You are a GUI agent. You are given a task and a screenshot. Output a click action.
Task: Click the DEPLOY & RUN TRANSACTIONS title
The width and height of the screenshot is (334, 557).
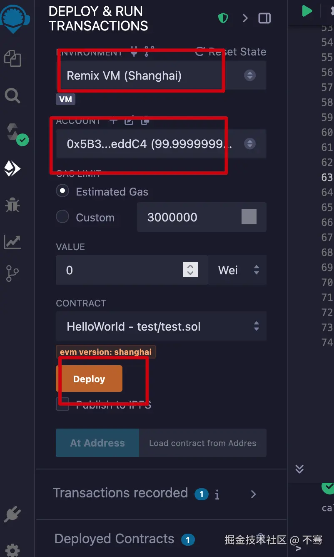(98, 18)
